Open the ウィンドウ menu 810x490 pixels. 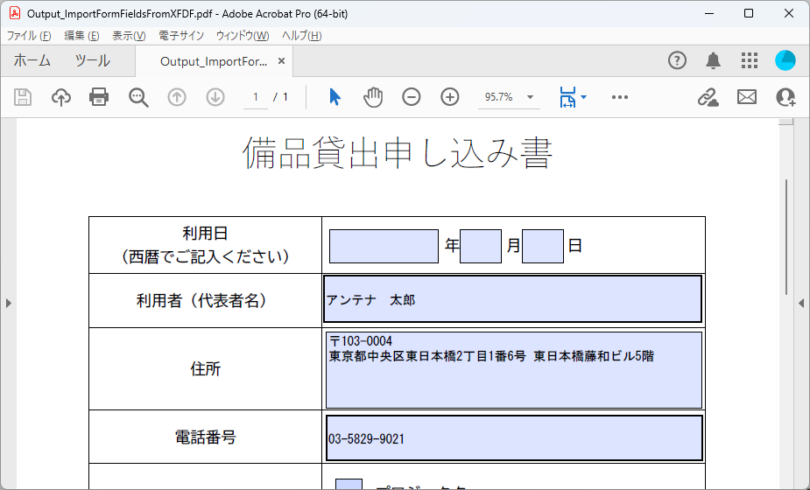[x=243, y=36]
